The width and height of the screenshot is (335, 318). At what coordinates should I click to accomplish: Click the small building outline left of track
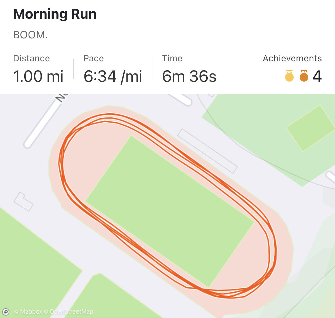[x=23, y=202]
